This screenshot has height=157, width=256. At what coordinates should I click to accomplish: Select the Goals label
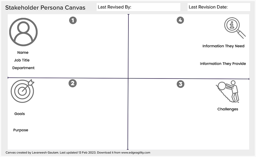pyautogui.click(x=20, y=114)
